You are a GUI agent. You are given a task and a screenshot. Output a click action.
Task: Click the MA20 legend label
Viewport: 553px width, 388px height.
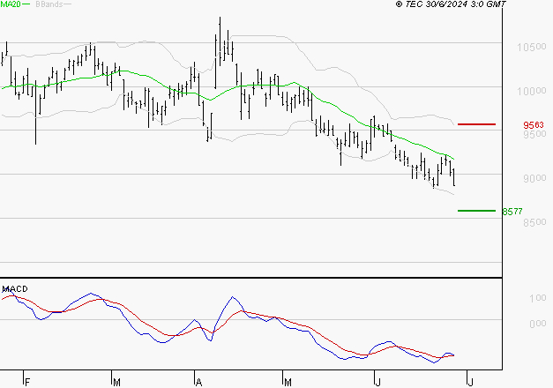(11, 4)
